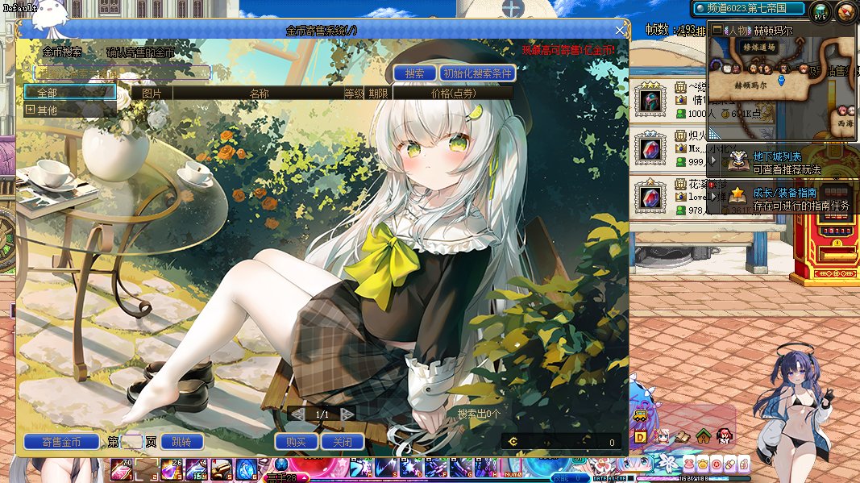This screenshot has width=860, height=483.
Task: Click the page number input box
Action: click(131, 442)
